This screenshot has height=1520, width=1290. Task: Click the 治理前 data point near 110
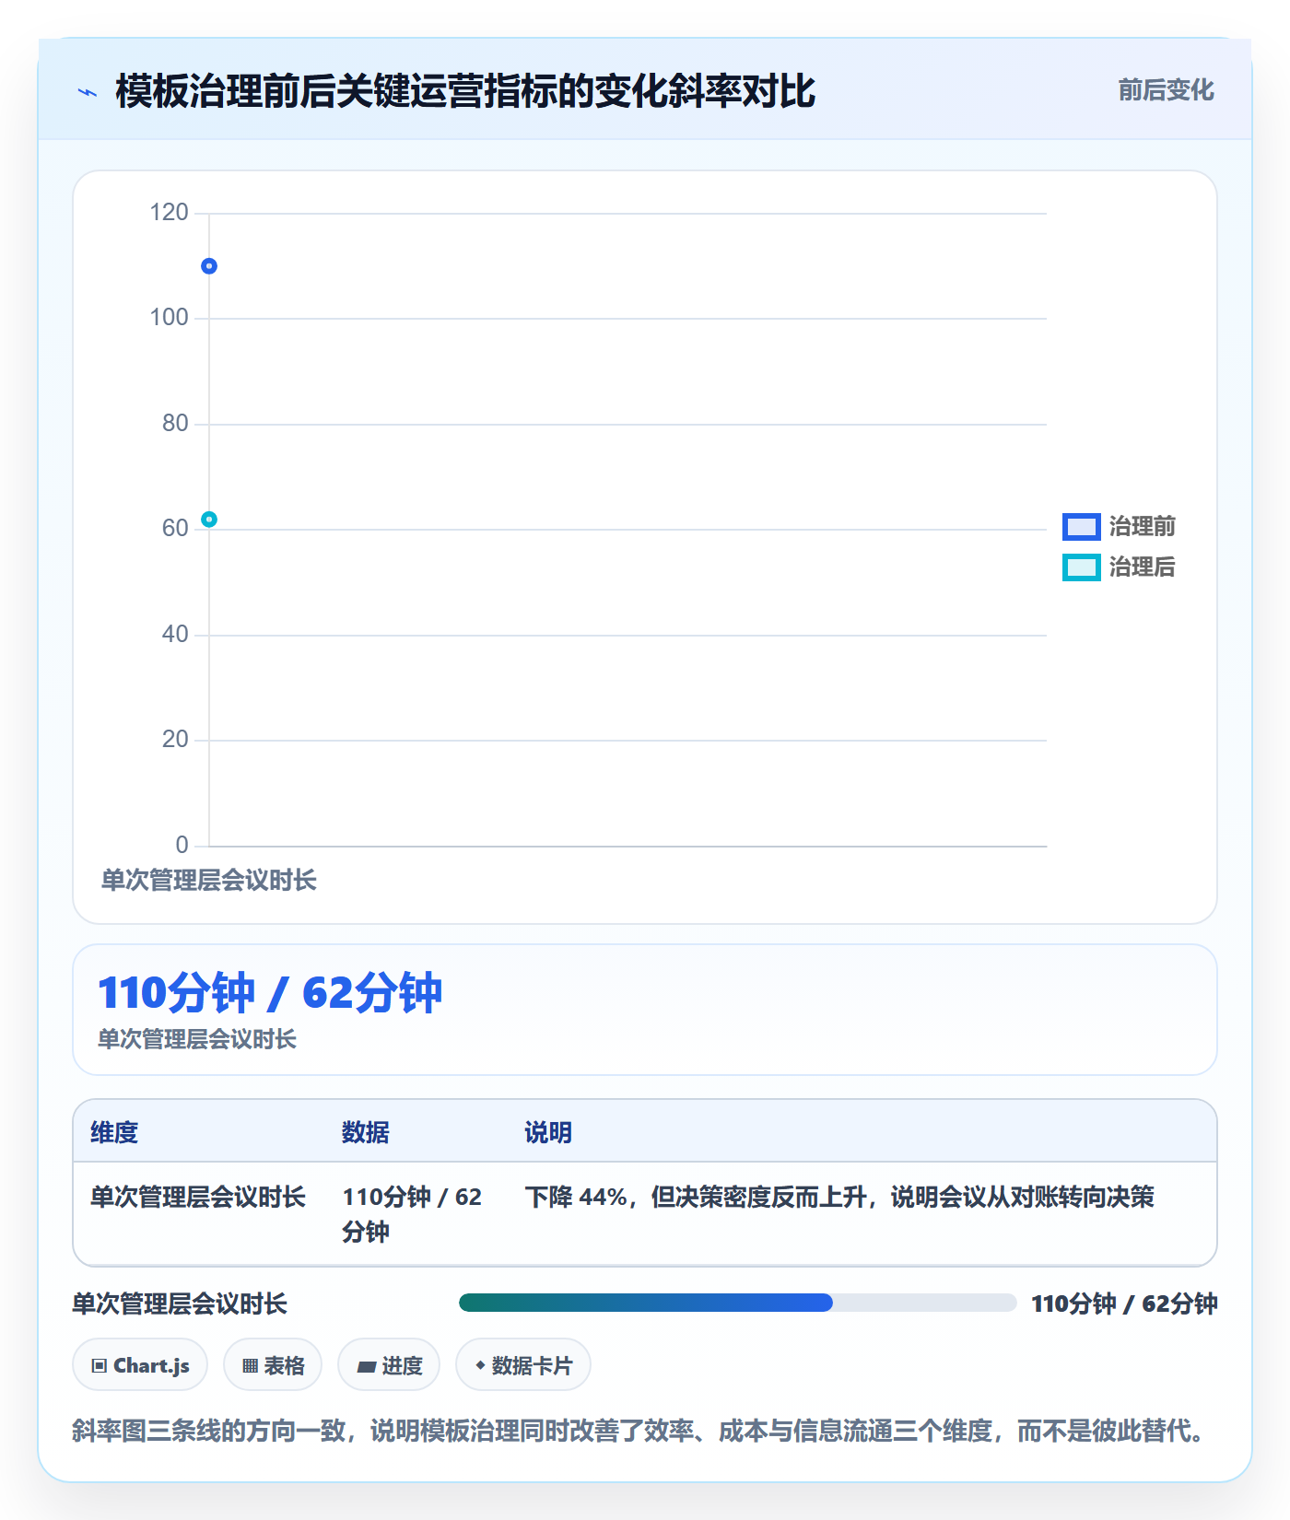coord(209,266)
